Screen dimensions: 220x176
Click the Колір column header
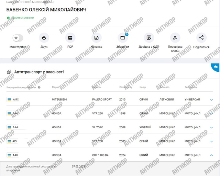(143, 87)
